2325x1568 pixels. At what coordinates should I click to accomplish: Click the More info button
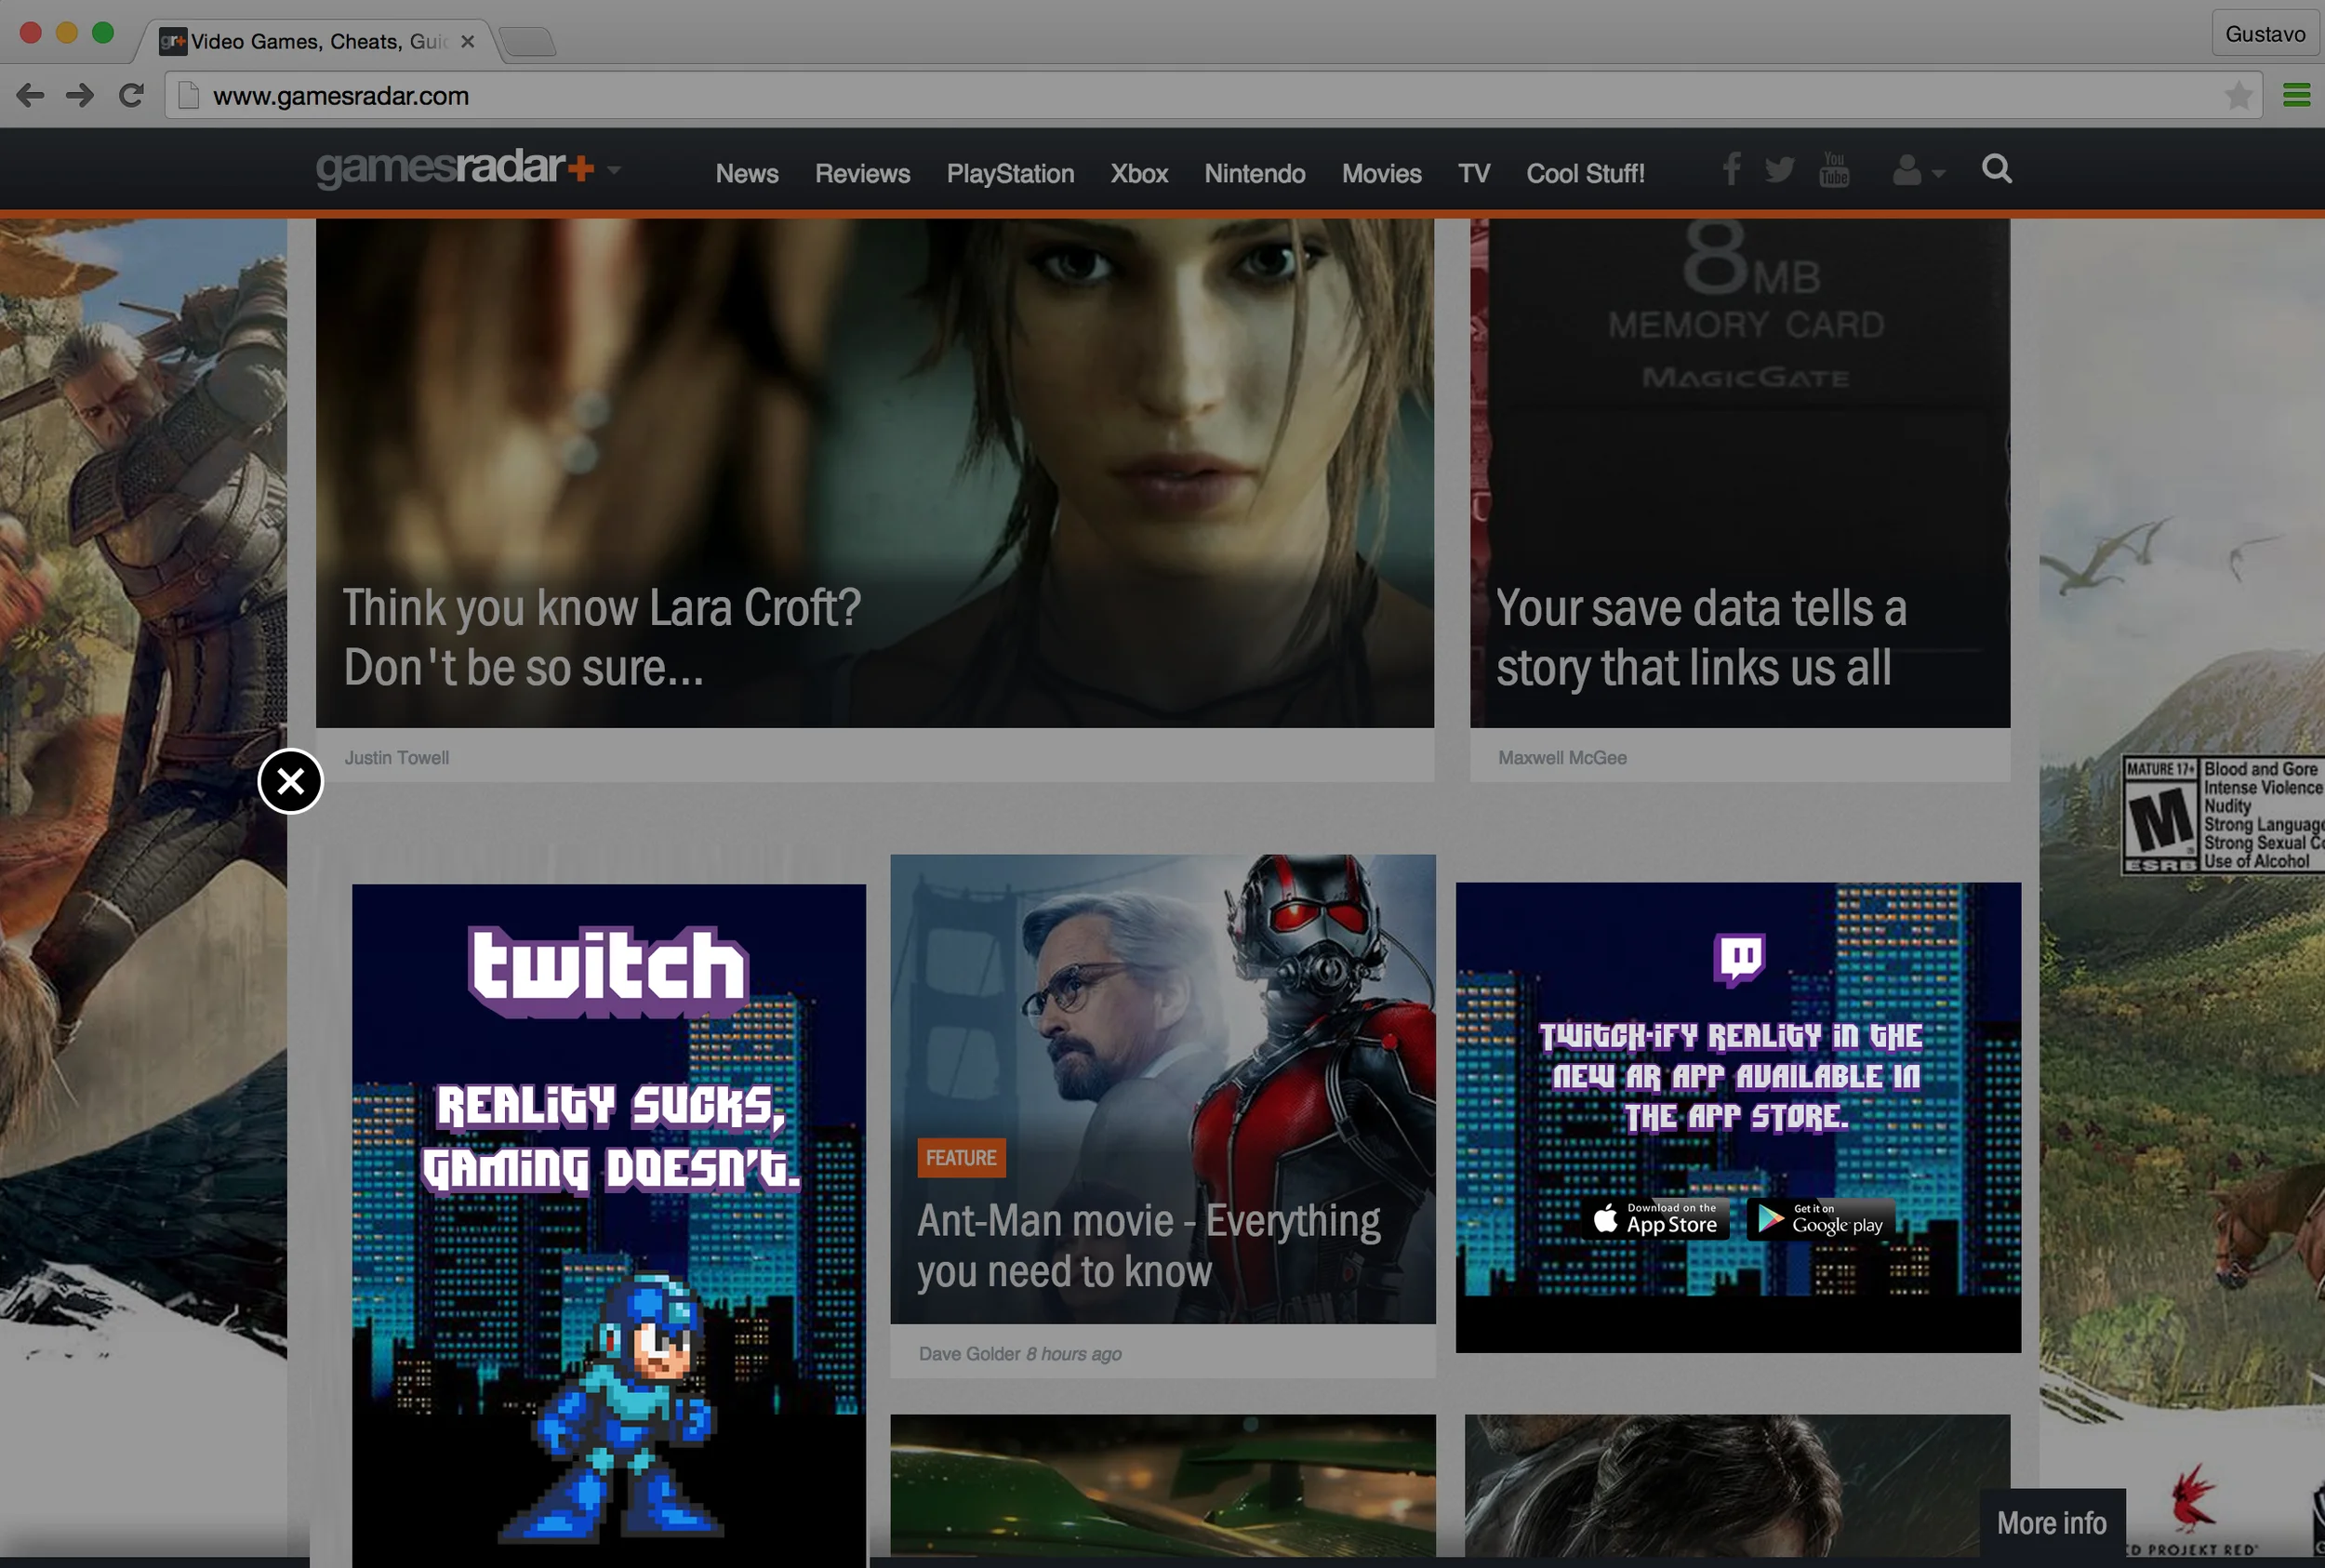(x=2052, y=1523)
